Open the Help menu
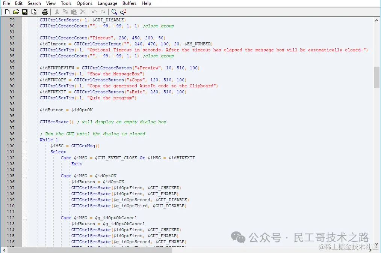The image size is (381, 253). (x=146, y=3)
